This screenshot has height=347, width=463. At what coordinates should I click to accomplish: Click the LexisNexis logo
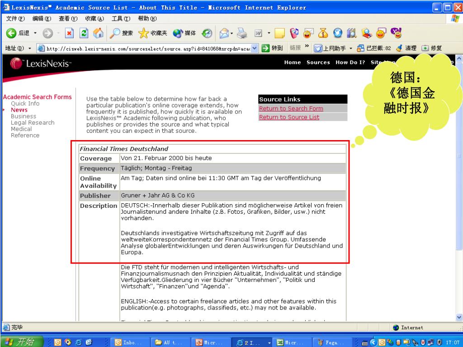(40, 63)
